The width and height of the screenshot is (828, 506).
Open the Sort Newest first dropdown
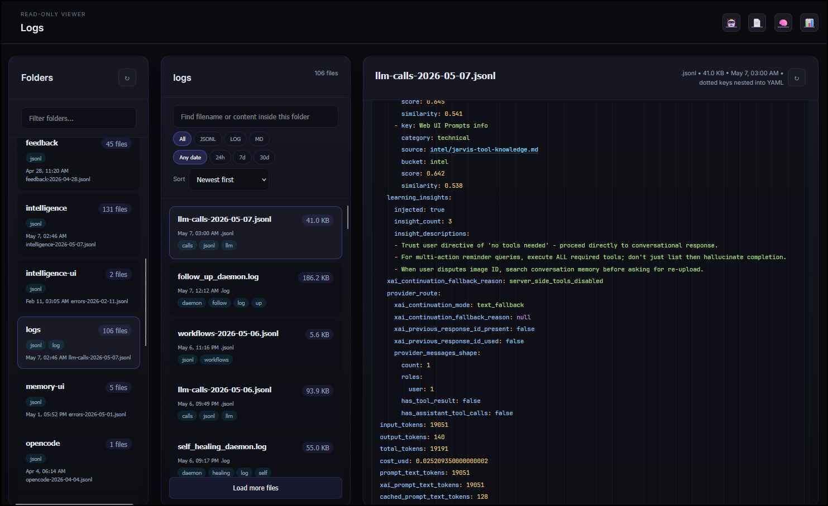(229, 179)
